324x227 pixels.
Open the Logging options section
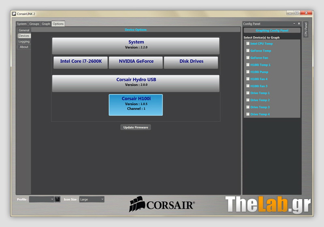(24, 41)
